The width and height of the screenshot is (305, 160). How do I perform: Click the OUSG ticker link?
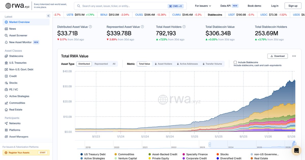(139, 15)
